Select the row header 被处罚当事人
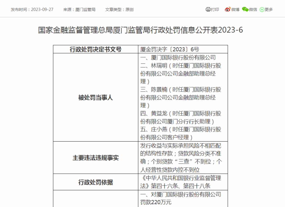The image size is (285, 207). (96, 98)
